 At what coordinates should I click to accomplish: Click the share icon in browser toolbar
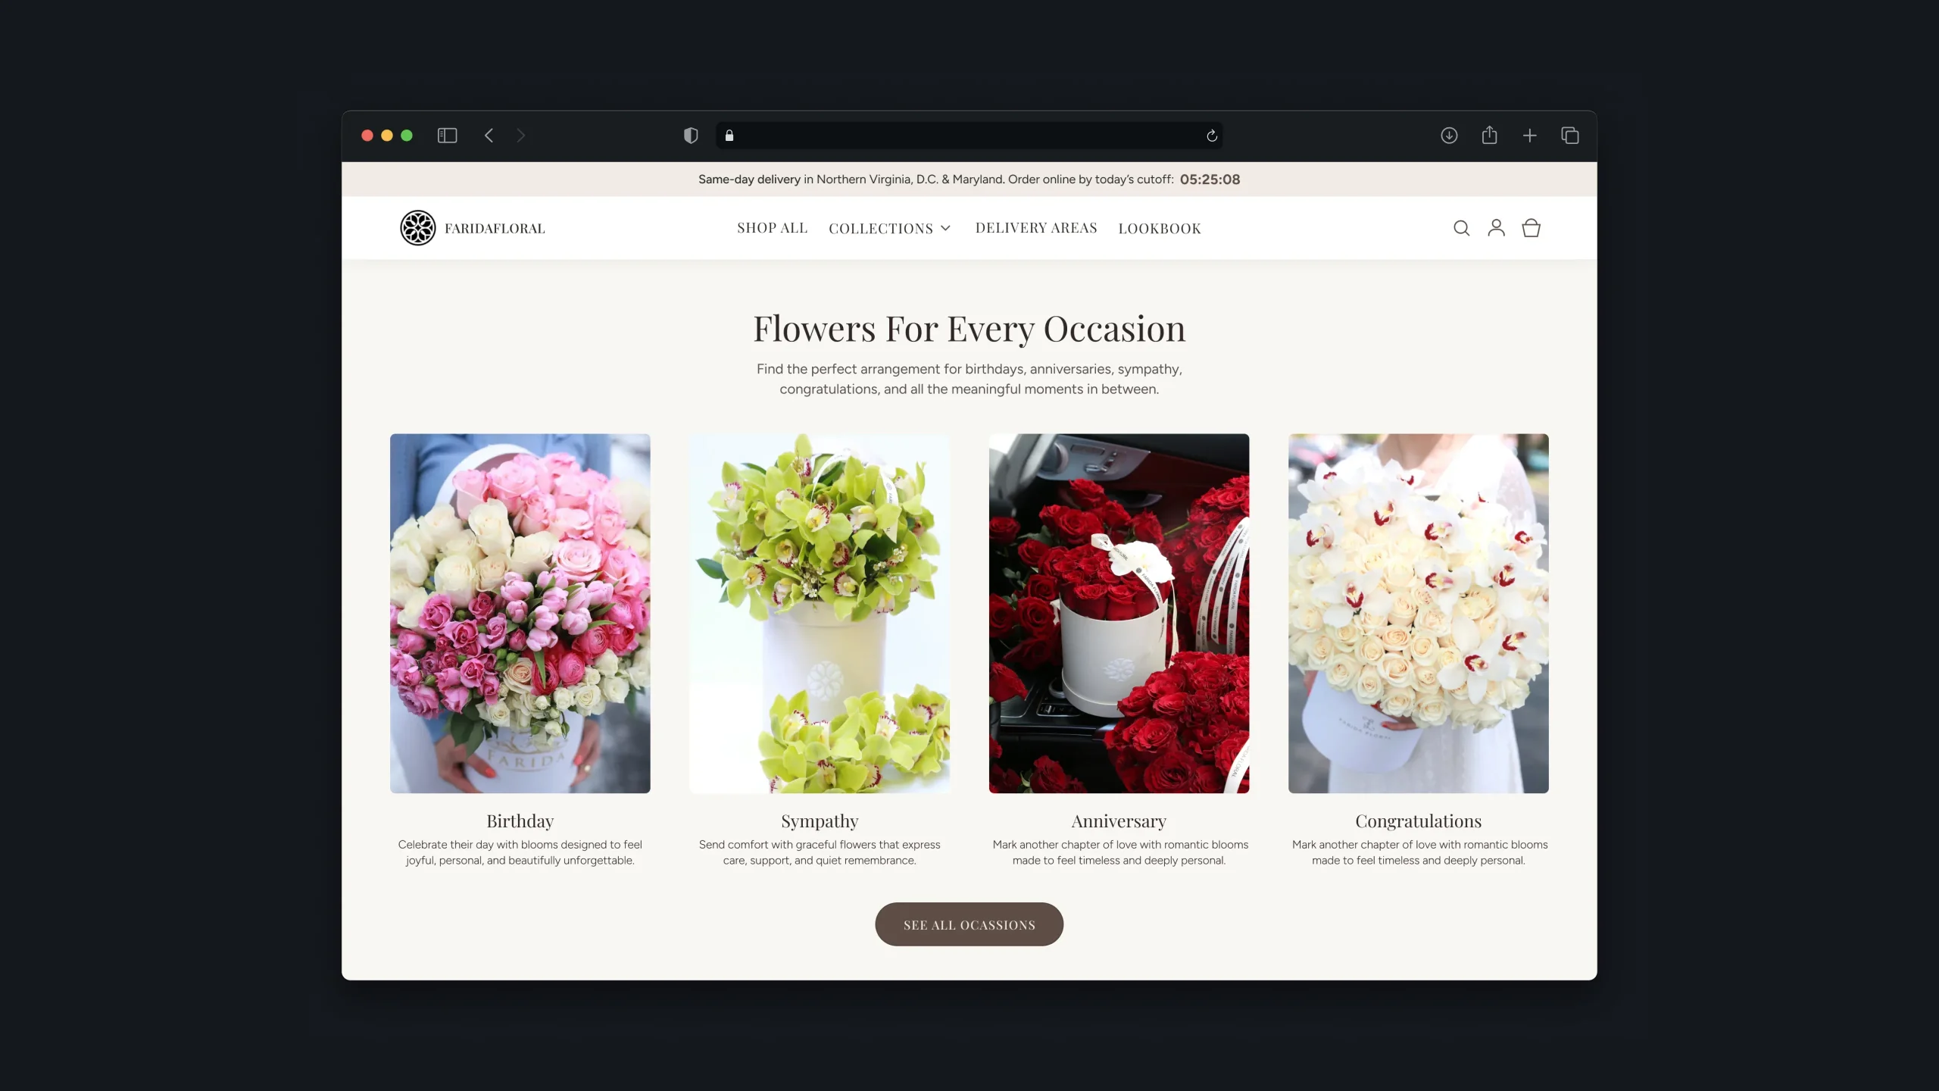pos(1489,135)
